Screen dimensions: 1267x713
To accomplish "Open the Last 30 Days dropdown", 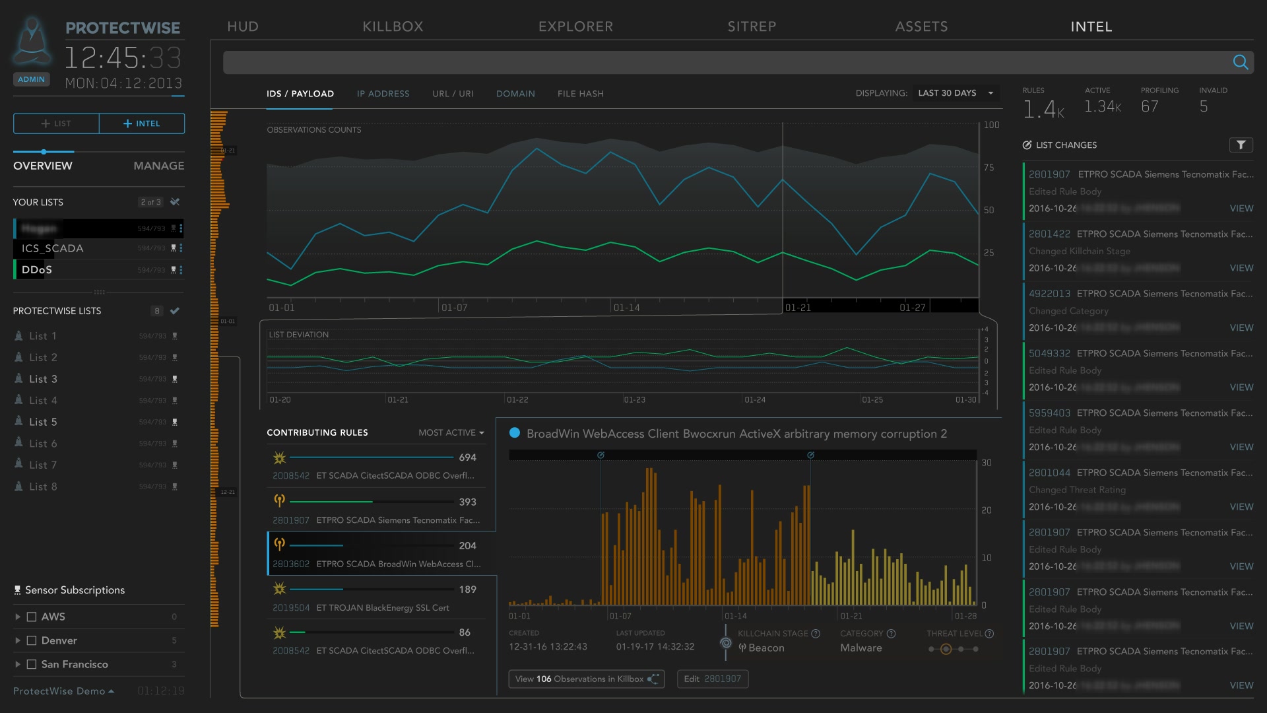I will click(956, 93).
